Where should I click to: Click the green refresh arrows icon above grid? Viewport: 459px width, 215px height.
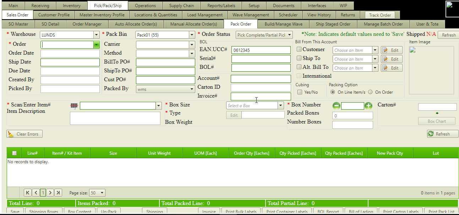coord(431,134)
